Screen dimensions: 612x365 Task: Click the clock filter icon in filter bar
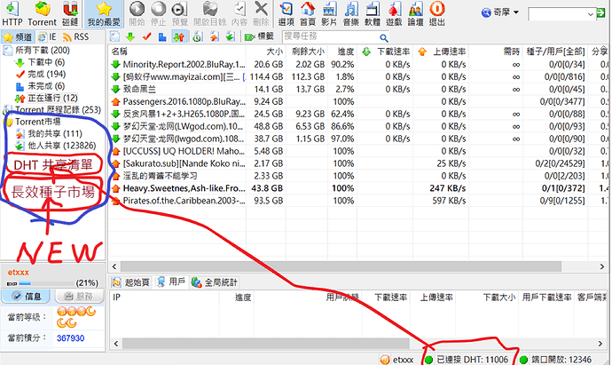pyautogui.click(x=197, y=37)
